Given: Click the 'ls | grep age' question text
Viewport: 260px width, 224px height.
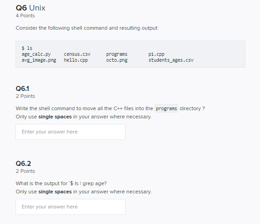Looking at the screenshot, I should coord(61,183).
